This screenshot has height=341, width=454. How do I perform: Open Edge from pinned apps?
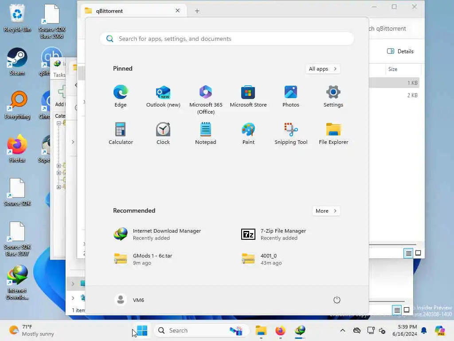pos(121,96)
